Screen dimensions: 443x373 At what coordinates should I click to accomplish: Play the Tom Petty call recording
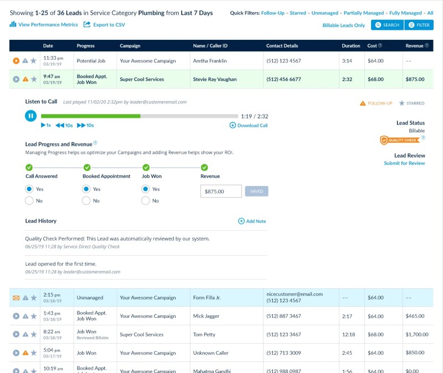click(x=16, y=334)
